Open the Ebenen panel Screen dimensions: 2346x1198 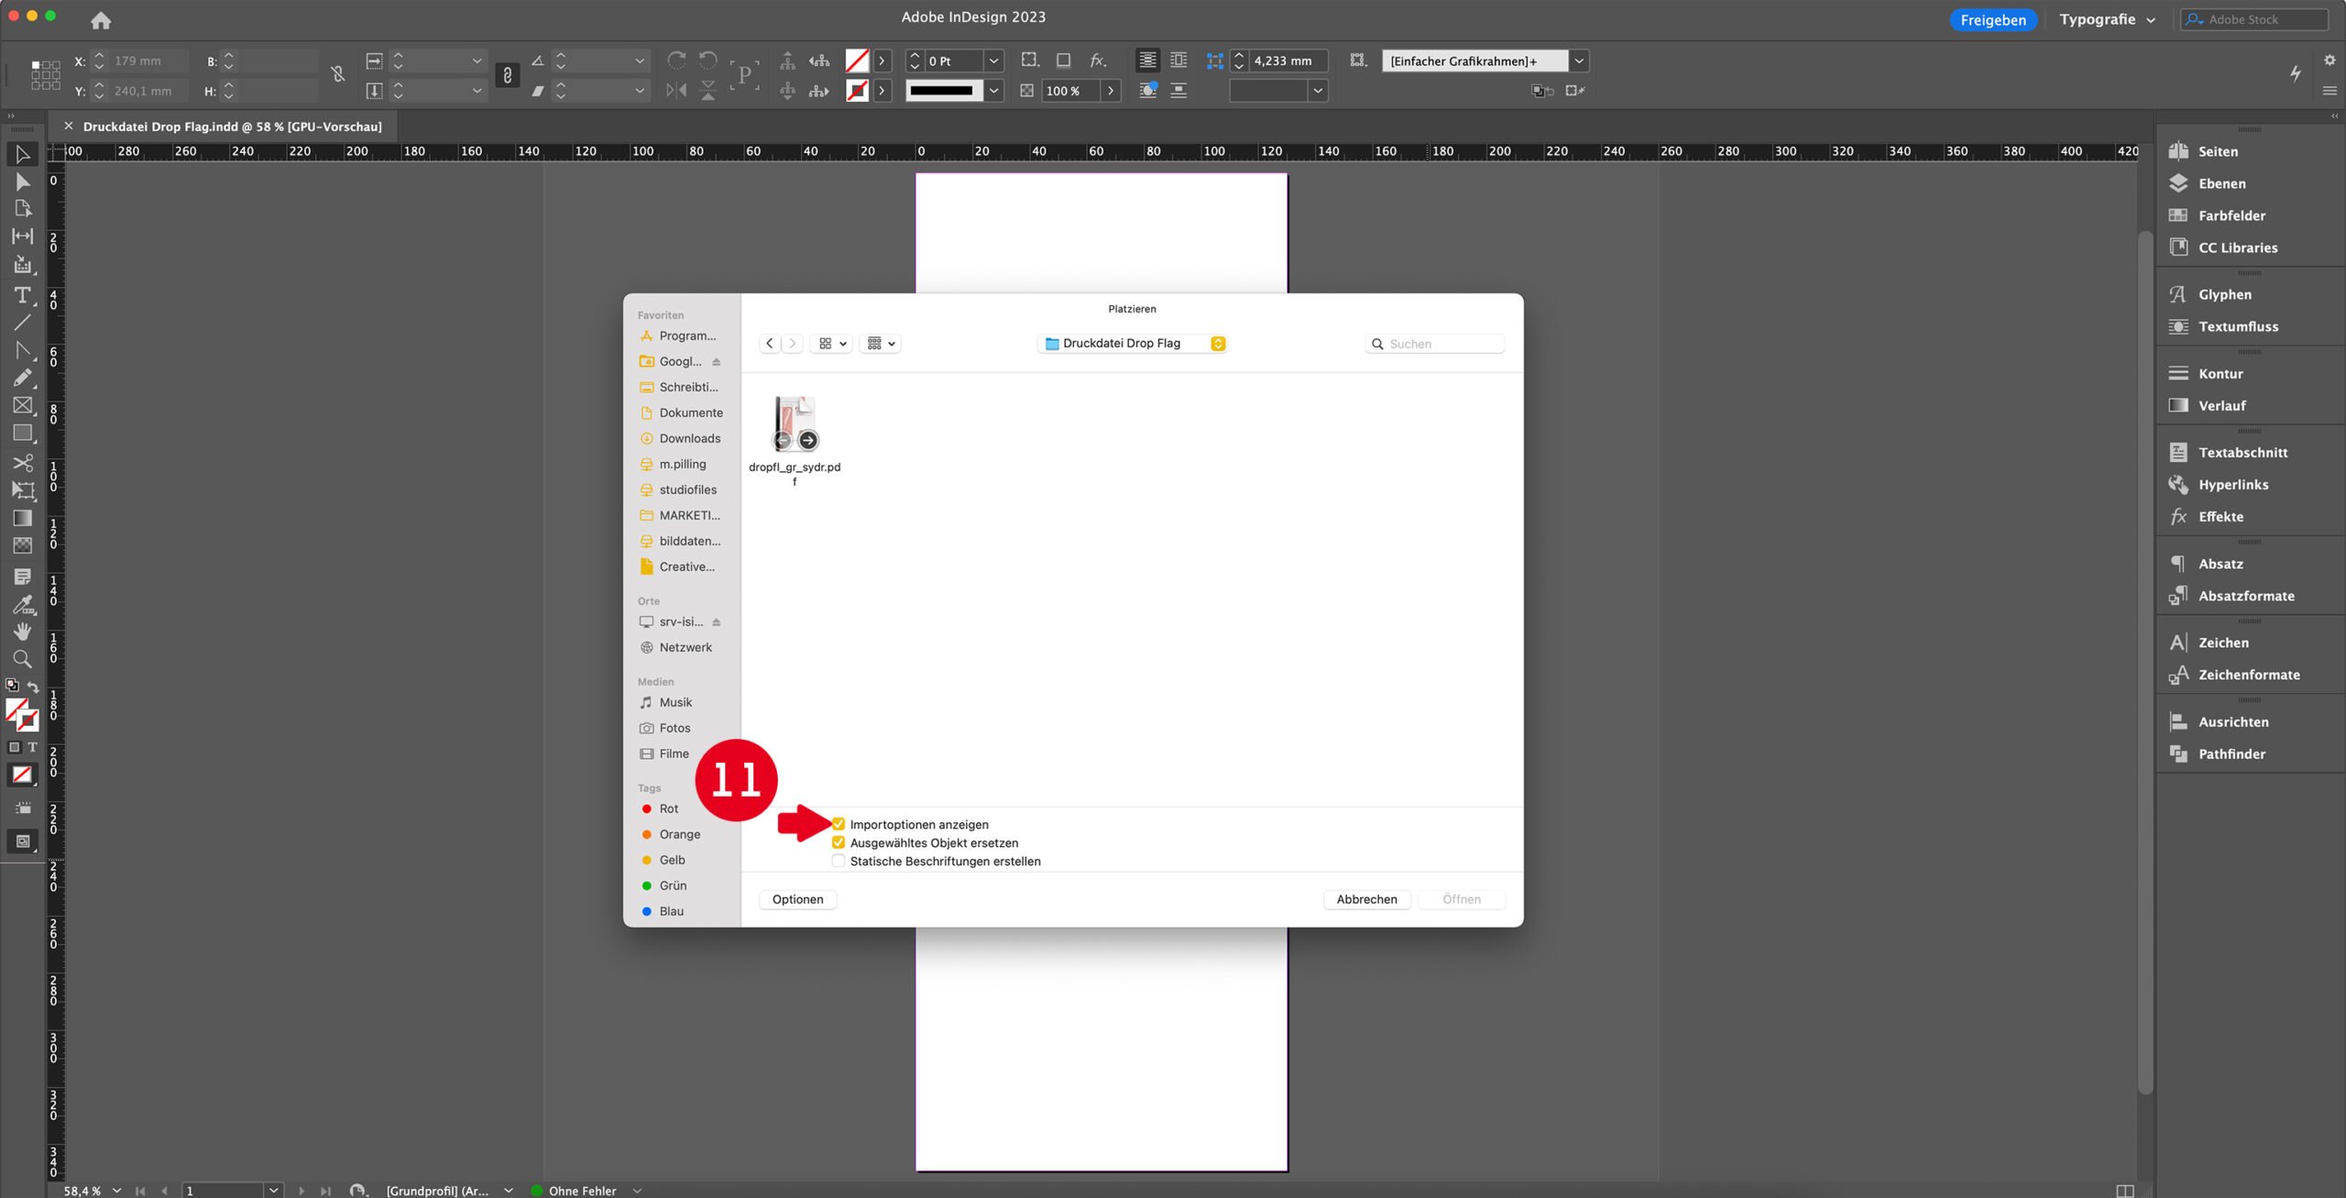click(2221, 183)
